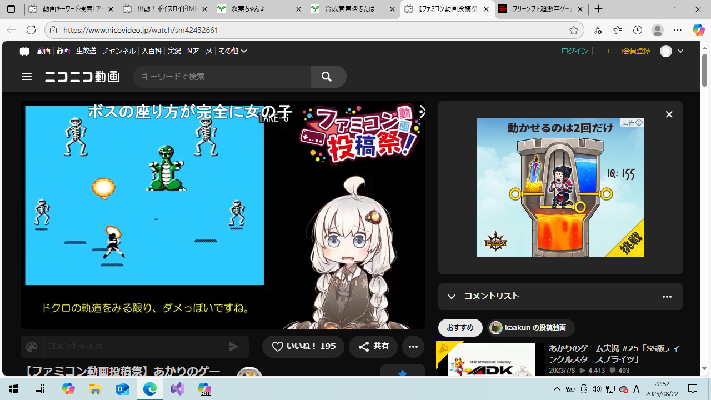Open the Windows Start menu
711x400 pixels.
click(x=13, y=389)
